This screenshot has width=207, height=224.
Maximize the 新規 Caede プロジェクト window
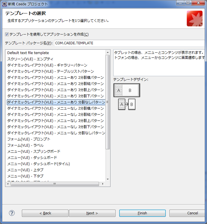pyautogui.click(x=188, y=3)
